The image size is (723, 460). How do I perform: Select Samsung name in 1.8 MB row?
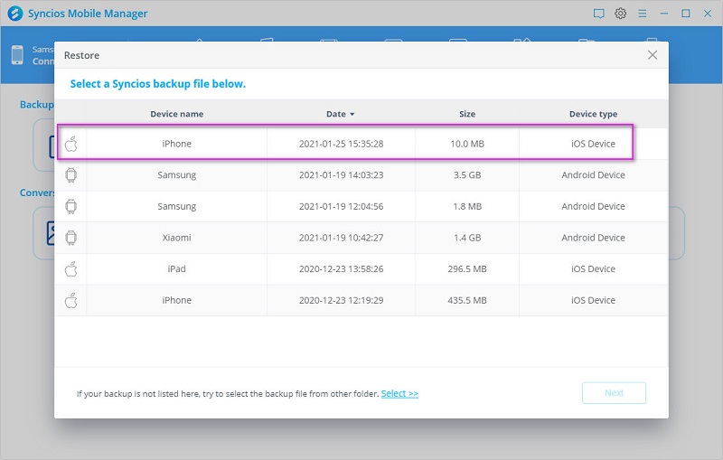(x=176, y=206)
